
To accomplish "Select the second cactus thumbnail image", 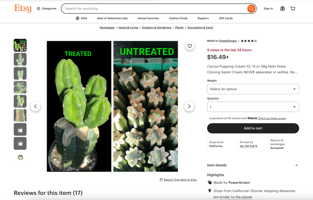I will (20, 59).
